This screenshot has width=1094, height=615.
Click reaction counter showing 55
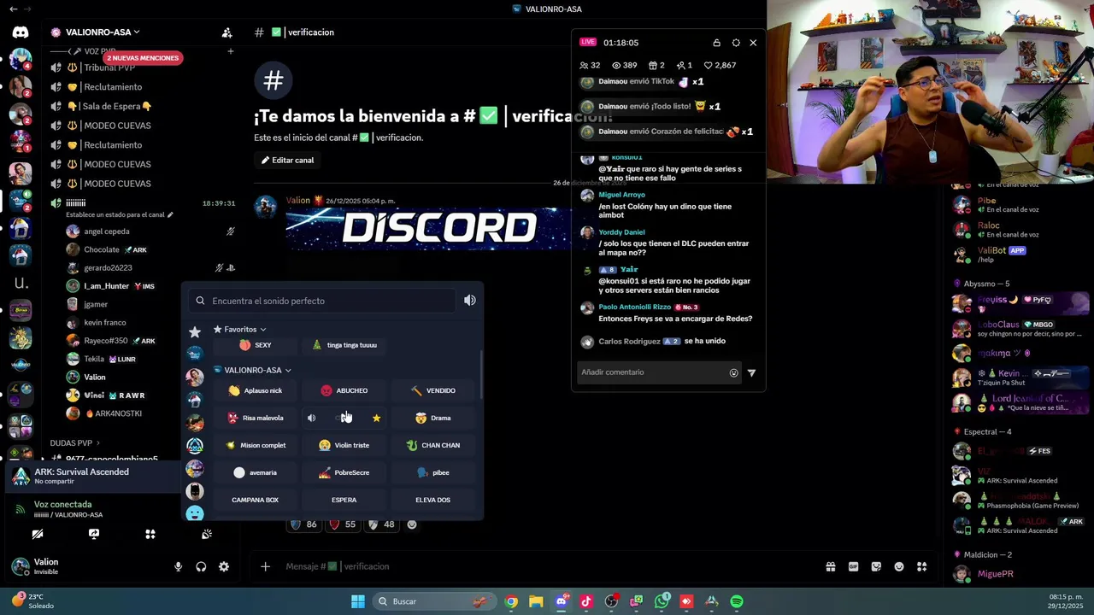pos(343,524)
